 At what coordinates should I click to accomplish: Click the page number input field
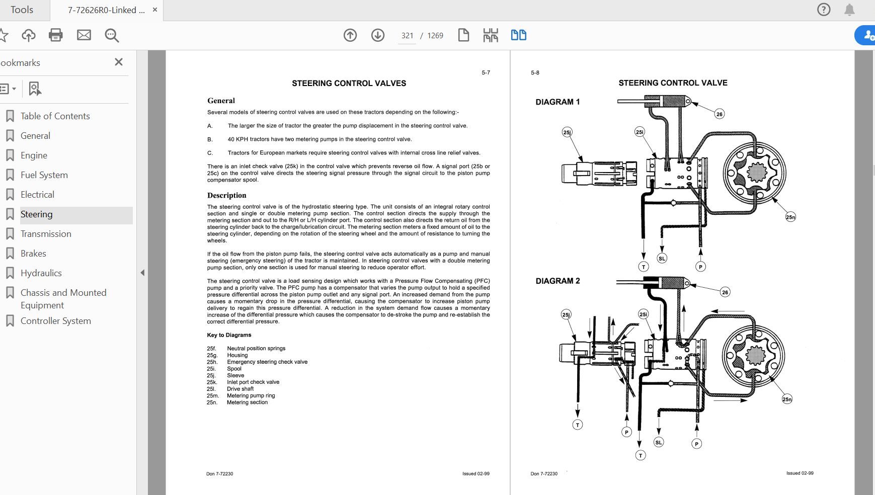[x=406, y=35]
